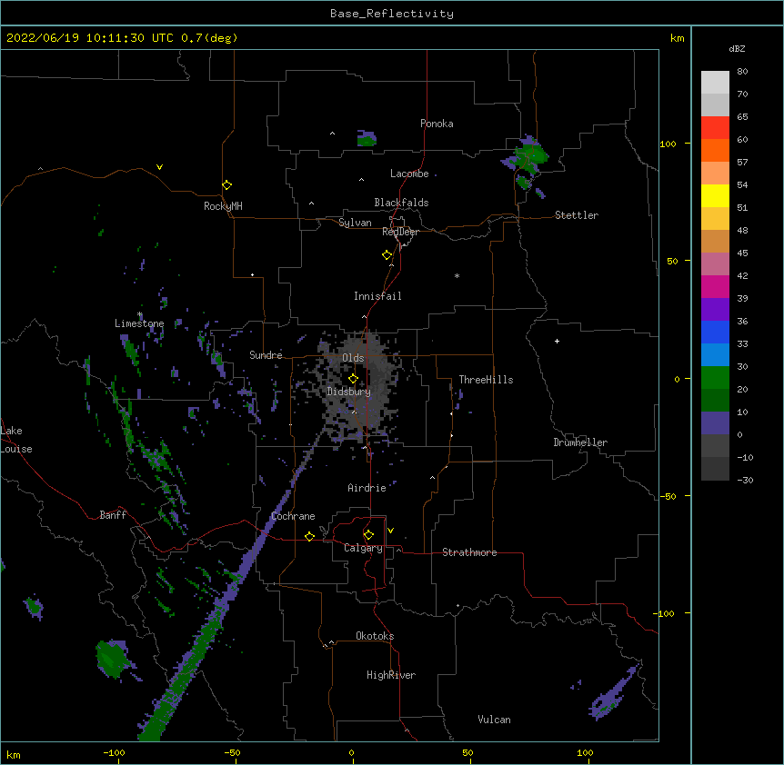Click the x-axis -100 km tick label
Screen dimensions: 784x765
coord(114,752)
